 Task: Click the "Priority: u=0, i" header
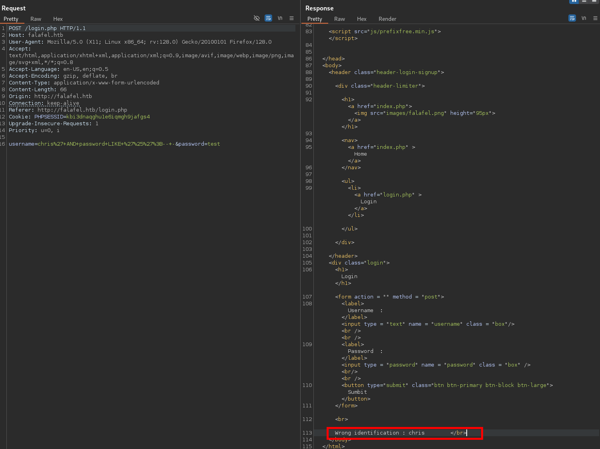(34, 130)
